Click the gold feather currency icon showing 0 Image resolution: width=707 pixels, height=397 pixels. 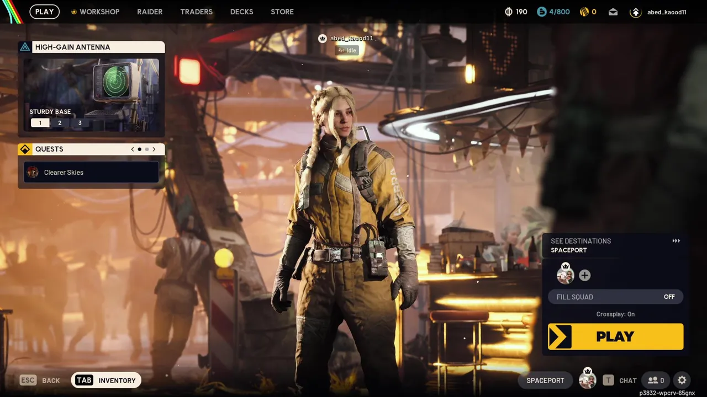584,12
